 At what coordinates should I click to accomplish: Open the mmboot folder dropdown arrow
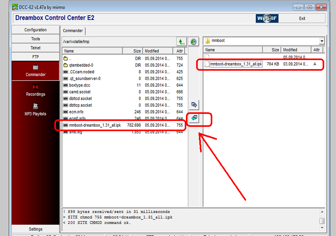point(322,41)
